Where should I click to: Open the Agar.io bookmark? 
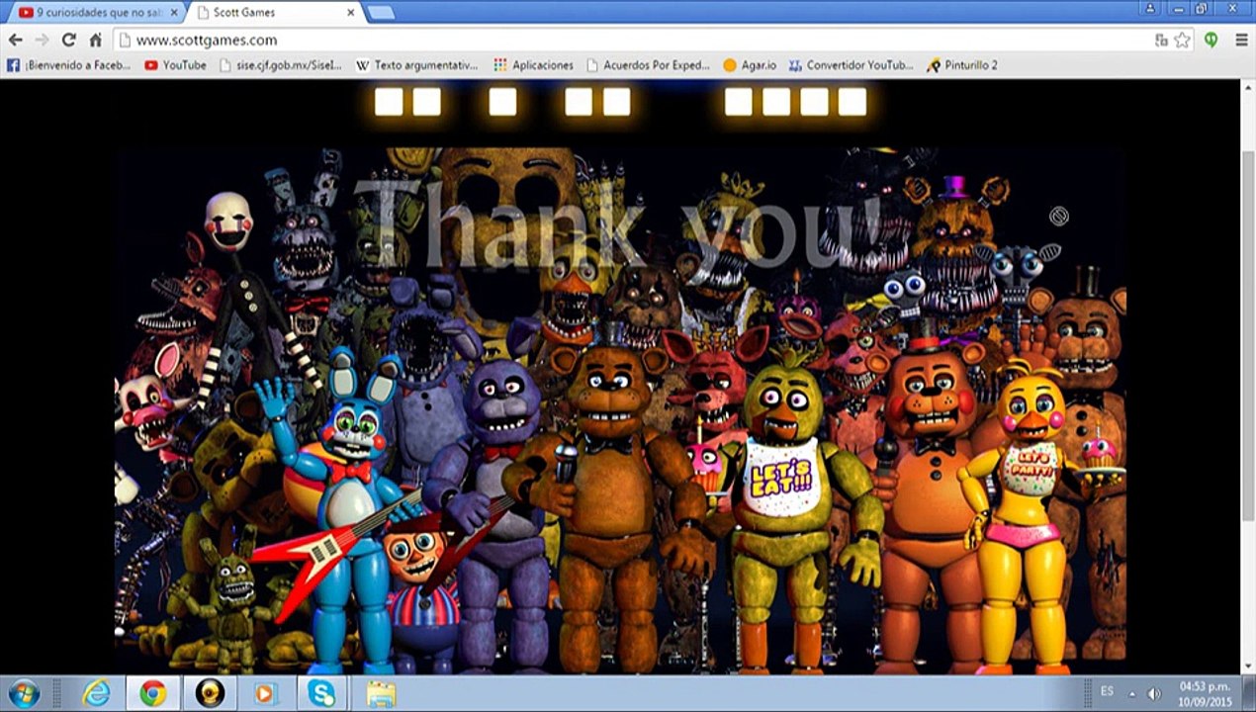(749, 65)
